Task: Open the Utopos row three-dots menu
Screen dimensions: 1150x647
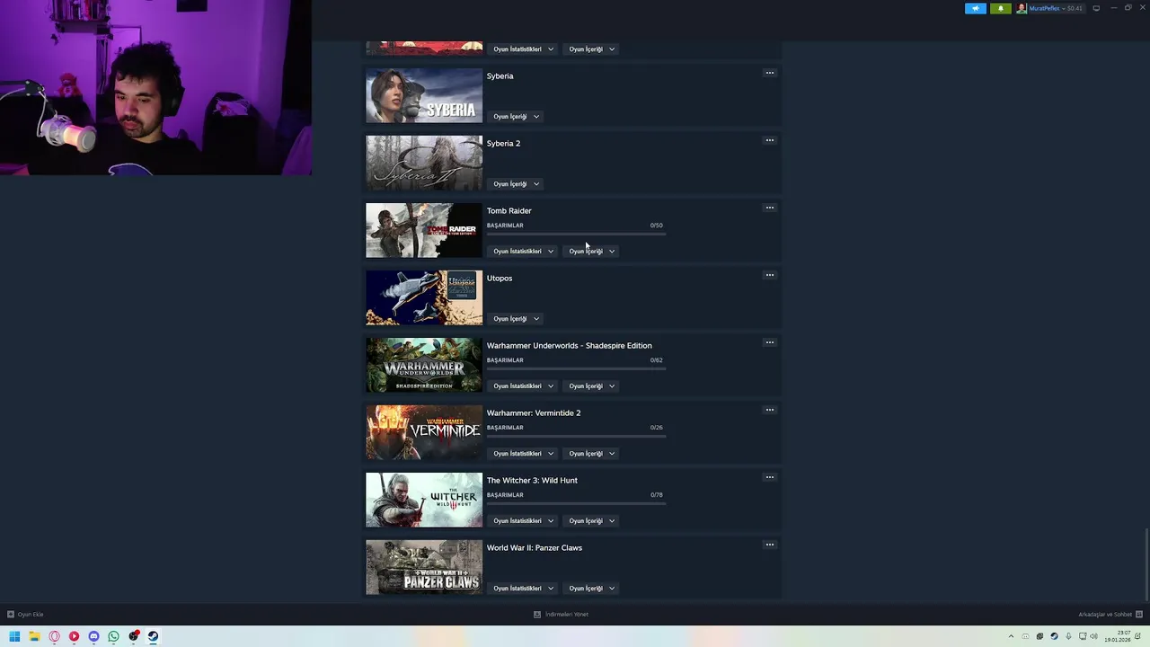Action: tap(770, 275)
